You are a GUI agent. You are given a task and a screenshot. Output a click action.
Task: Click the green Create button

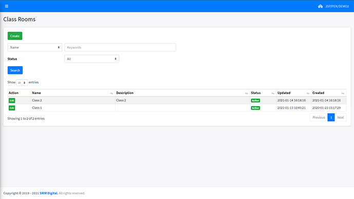point(15,36)
